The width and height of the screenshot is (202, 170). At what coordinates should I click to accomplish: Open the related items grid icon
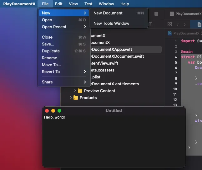[169, 24]
